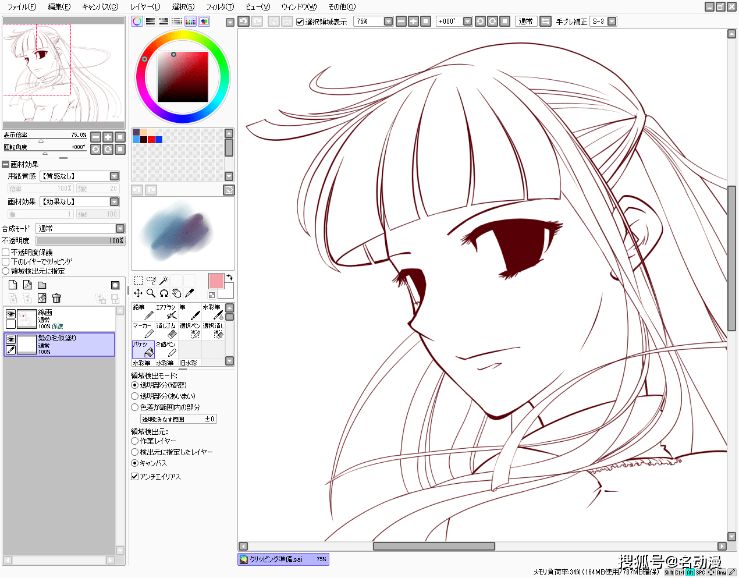Click the pink foreground color swatch

216,281
